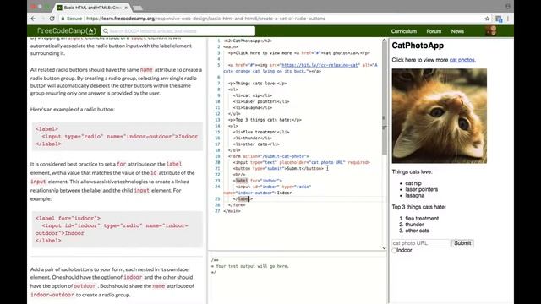
Task: Open the translate extension icon in toolbar
Action: click(x=499, y=19)
